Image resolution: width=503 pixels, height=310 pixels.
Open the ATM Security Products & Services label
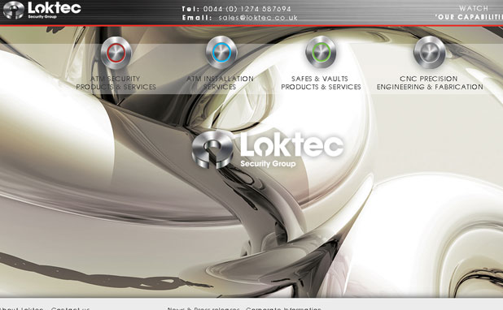(116, 83)
